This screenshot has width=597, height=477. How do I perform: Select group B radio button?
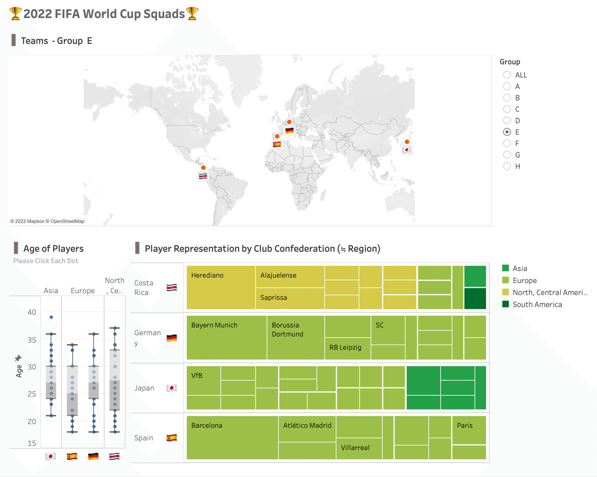(507, 97)
